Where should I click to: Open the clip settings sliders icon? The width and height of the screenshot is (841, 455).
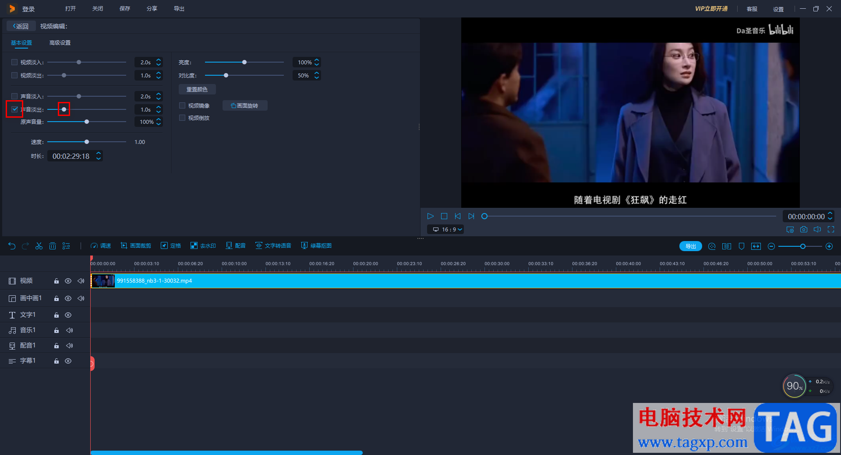point(66,246)
